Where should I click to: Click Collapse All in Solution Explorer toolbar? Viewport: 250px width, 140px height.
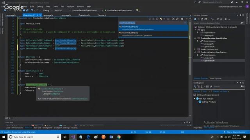[218, 19]
